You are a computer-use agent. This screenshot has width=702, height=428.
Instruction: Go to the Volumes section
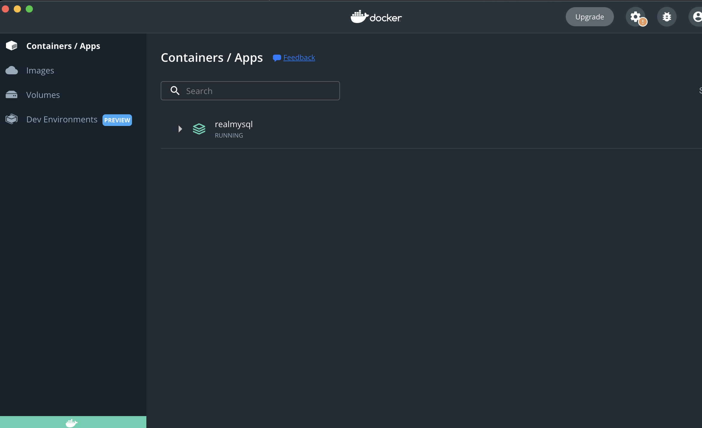[x=43, y=95]
